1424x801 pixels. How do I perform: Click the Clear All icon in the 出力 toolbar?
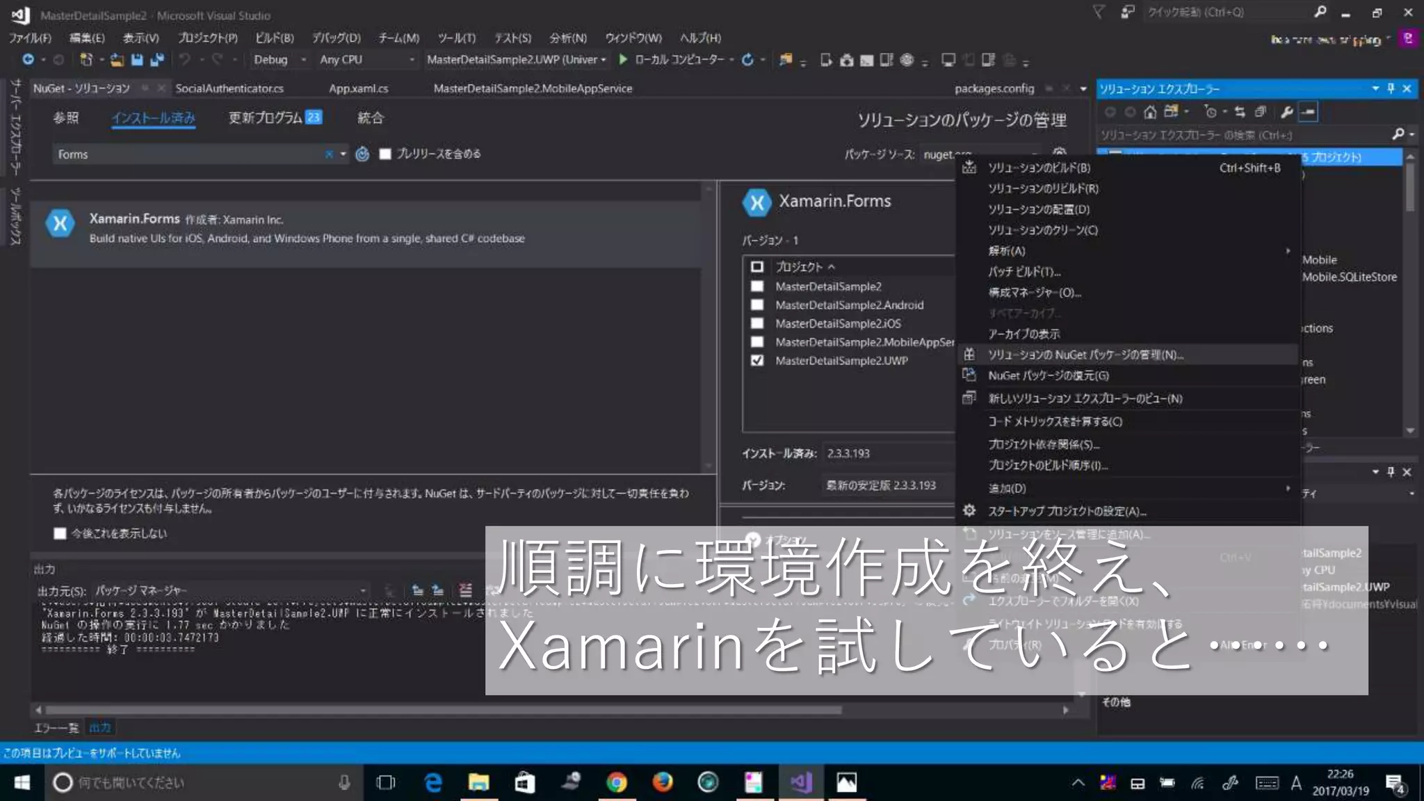(465, 590)
